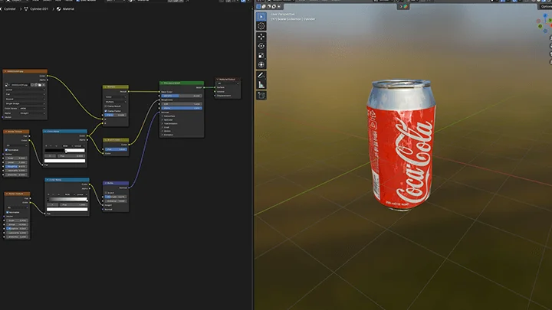Click Cylinder.001 in the breadcrumb
This screenshot has height=310, width=552.
point(39,8)
